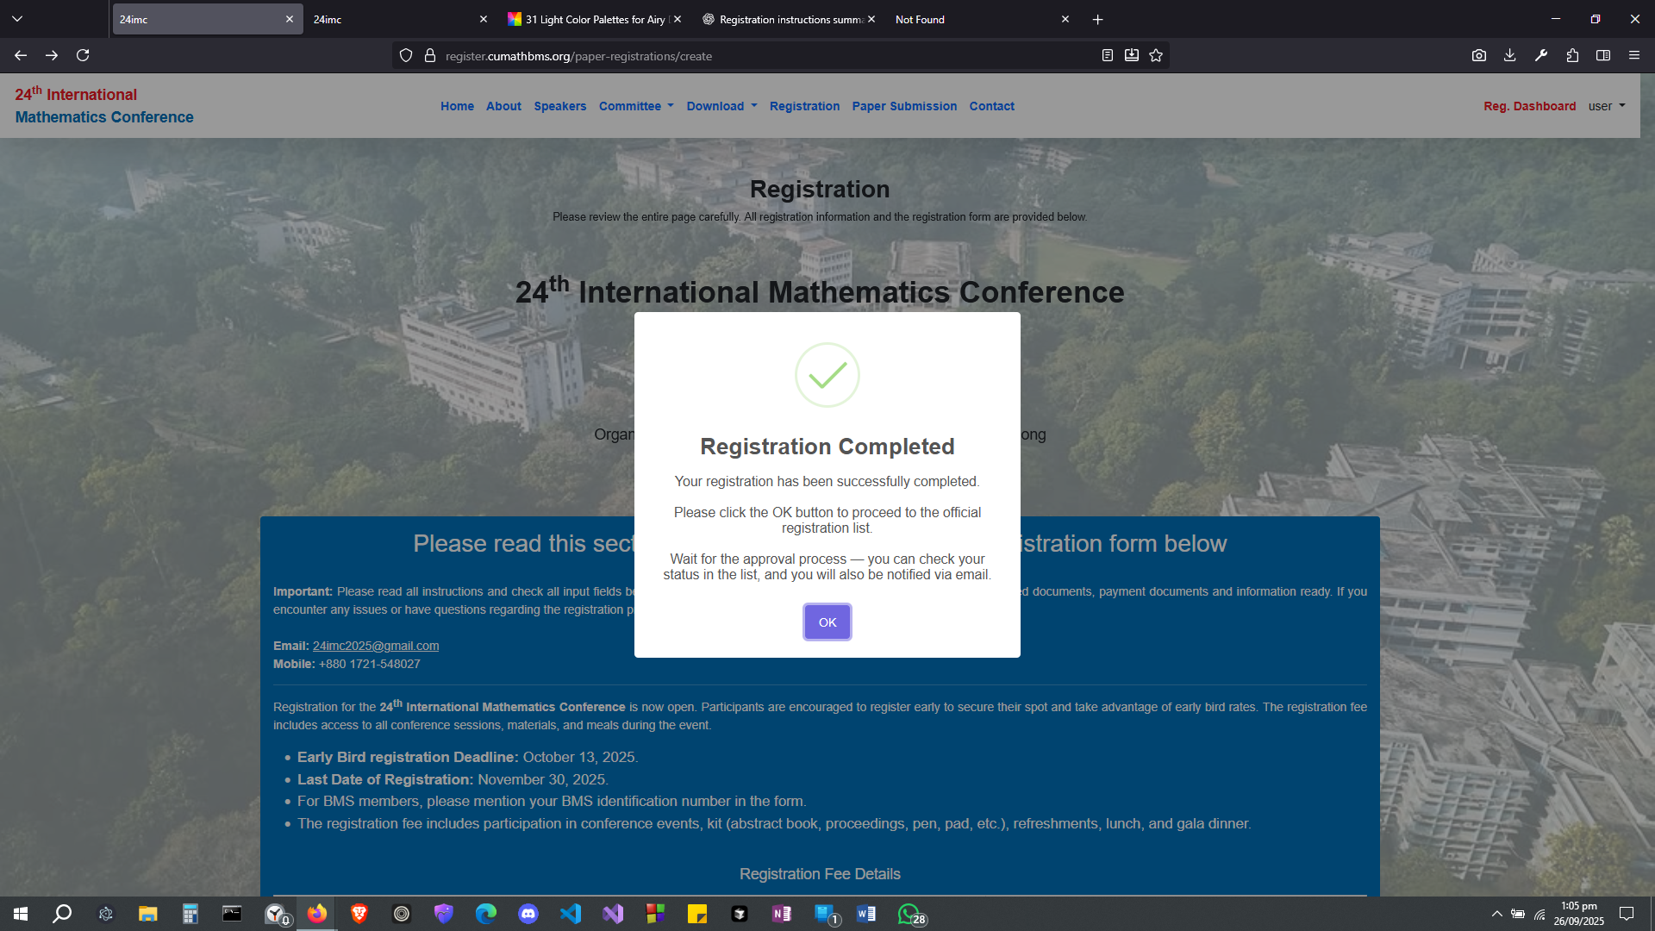Open new browser tab plus button
1655x931 pixels.
pos(1097,19)
